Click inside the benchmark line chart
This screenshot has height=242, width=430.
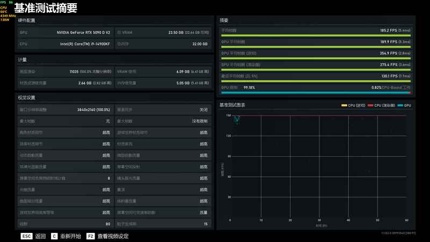(318, 167)
